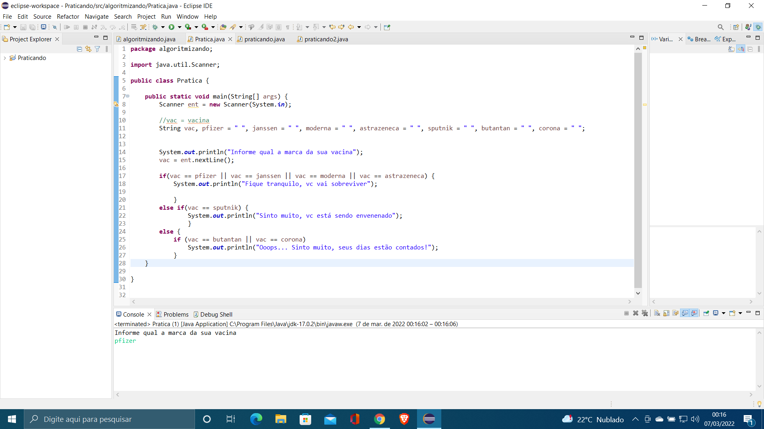This screenshot has width=764, height=429.
Task: Toggle Scroll Lock in Console
Action: pyautogui.click(x=666, y=313)
